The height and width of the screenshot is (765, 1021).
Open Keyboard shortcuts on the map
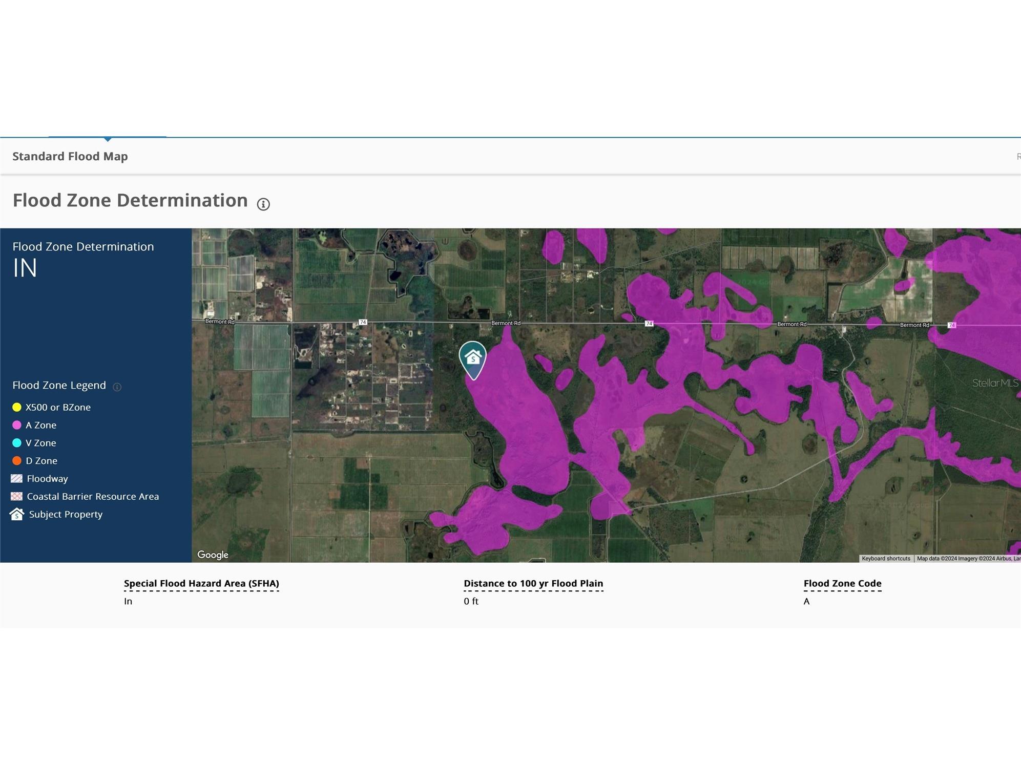(886, 558)
